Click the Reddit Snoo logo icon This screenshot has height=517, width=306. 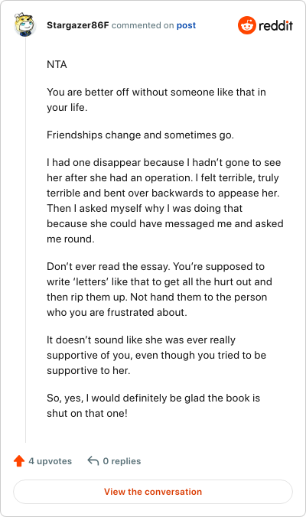[x=246, y=25]
